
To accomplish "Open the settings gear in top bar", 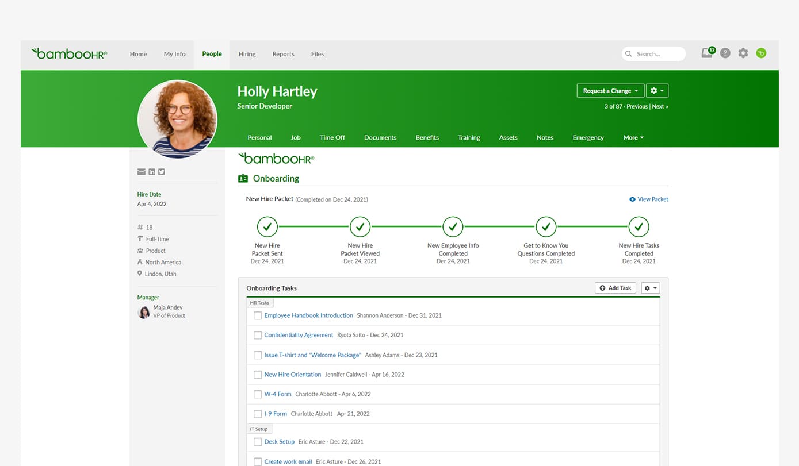I will [x=743, y=53].
